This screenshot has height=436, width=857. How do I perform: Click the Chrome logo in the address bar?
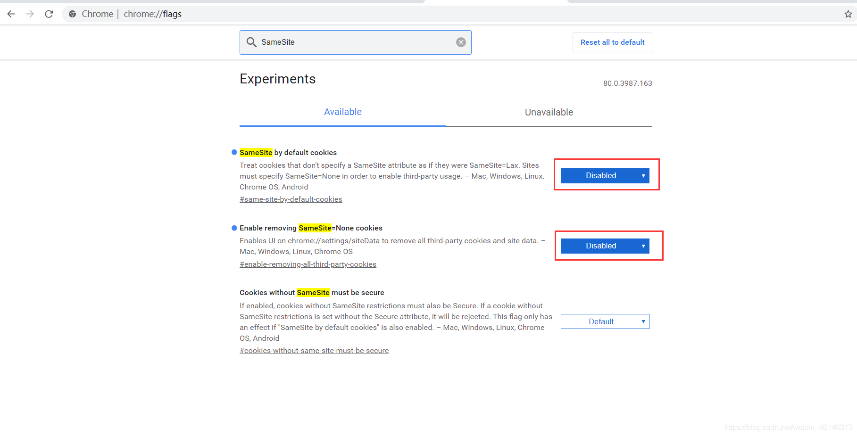tap(72, 14)
